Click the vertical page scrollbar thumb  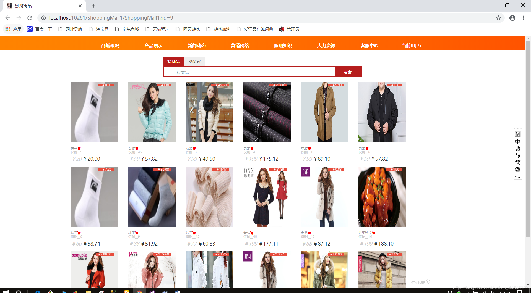pyautogui.click(x=528, y=139)
